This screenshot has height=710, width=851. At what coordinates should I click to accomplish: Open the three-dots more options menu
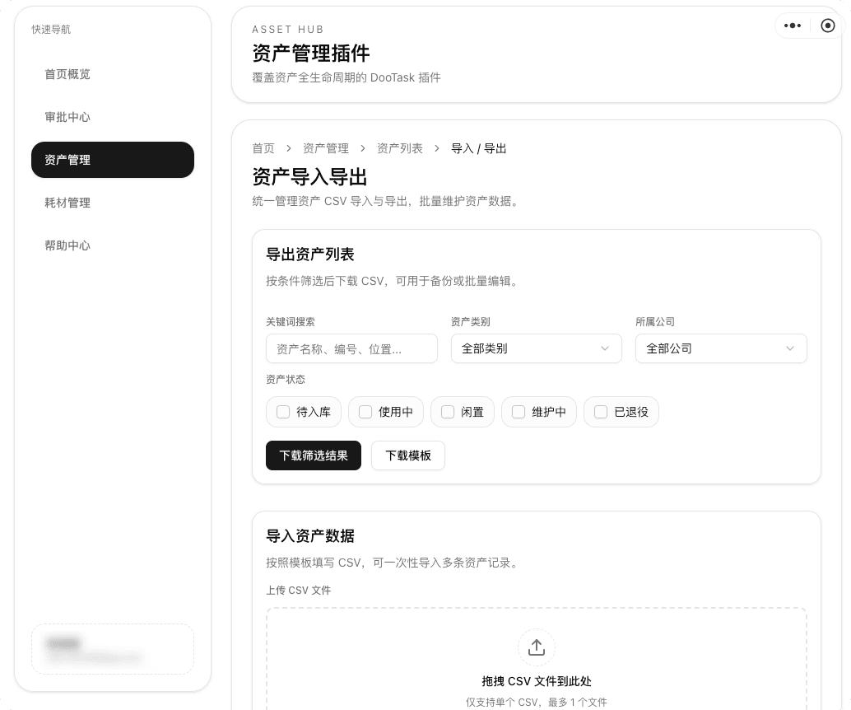[793, 26]
